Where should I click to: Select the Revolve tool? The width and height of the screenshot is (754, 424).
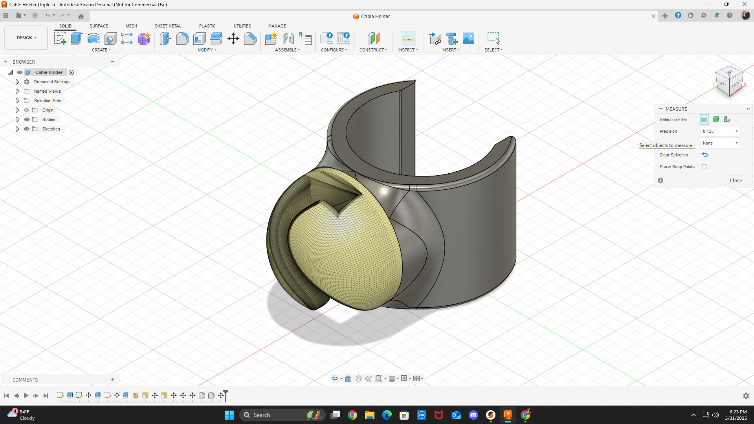click(x=94, y=39)
